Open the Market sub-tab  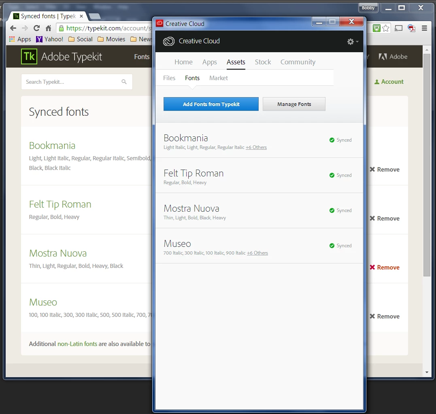219,78
